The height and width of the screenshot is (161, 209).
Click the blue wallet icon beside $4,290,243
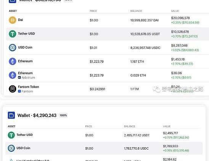pyautogui.click(x=11, y=115)
